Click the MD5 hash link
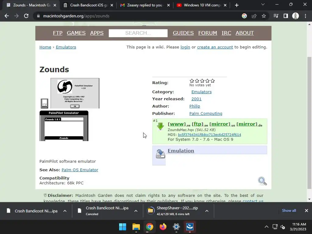Viewport: 312px width, 234px height. (x=209, y=135)
